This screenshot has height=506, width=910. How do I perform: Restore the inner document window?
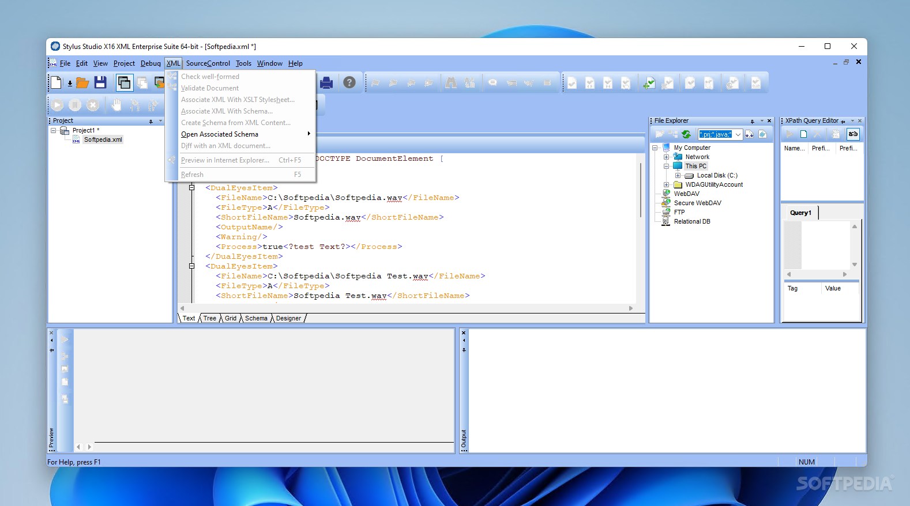click(847, 62)
